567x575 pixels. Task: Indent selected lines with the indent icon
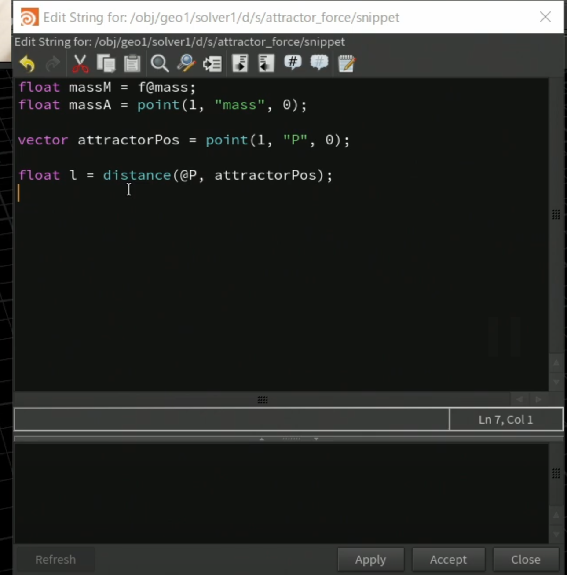[x=240, y=64]
